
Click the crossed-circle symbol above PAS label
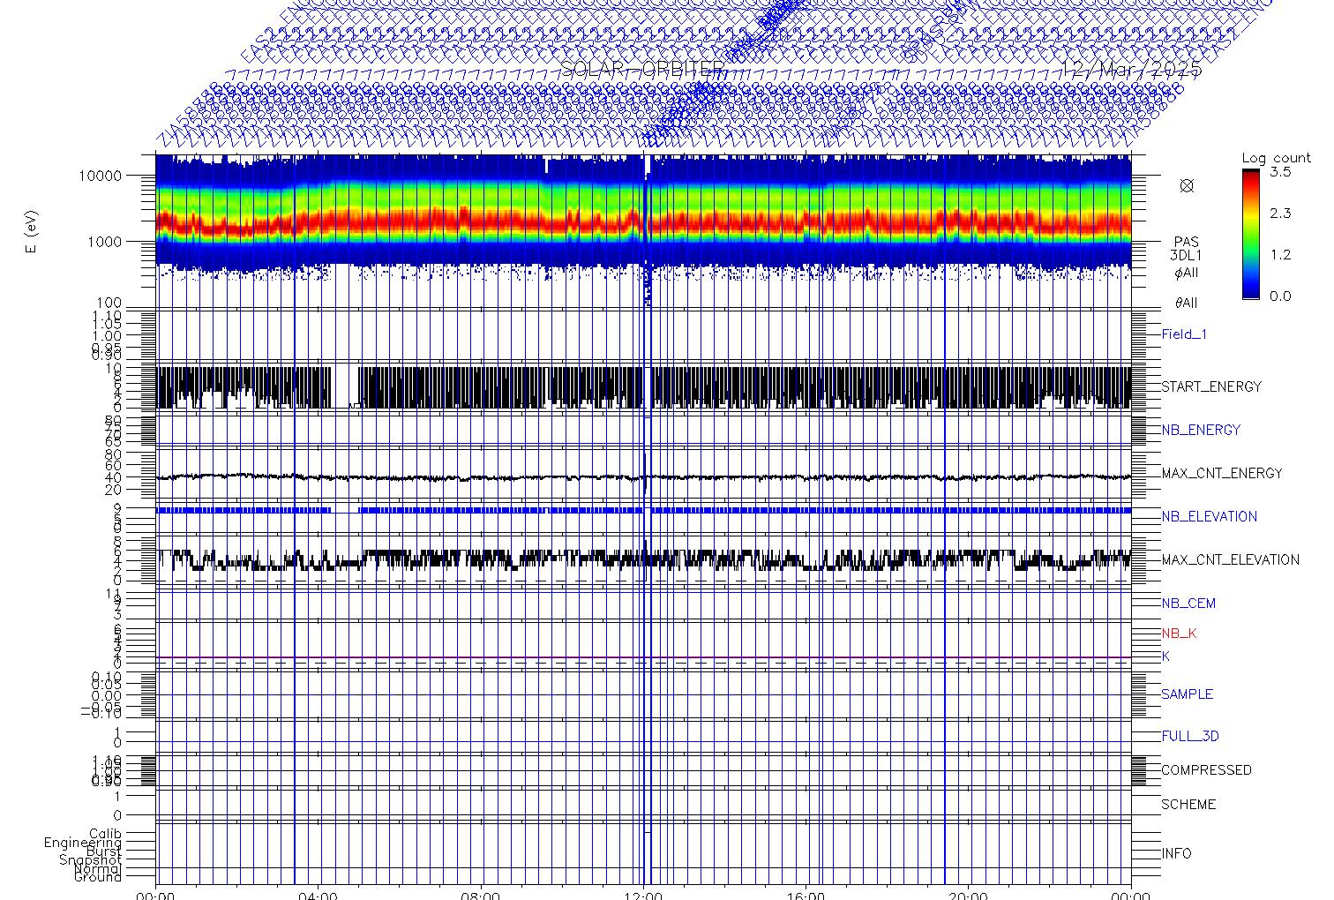coord(1187,185)
